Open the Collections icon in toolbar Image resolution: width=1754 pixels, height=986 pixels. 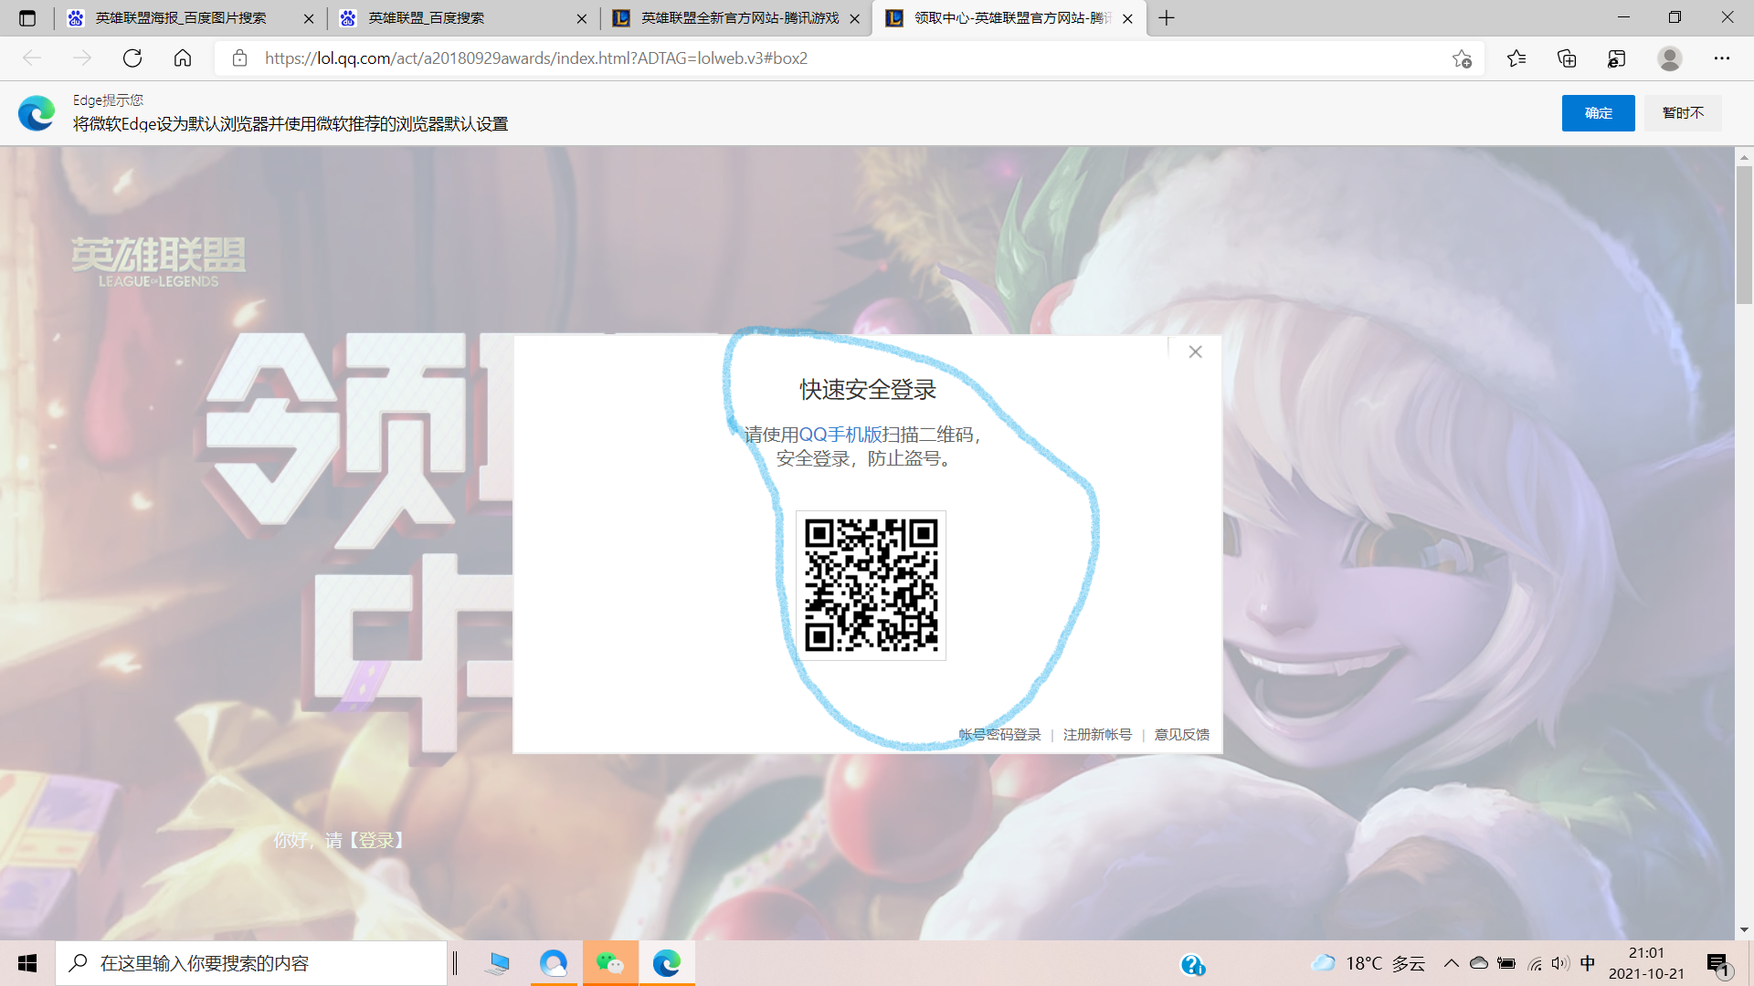(x=1567, y=58)
